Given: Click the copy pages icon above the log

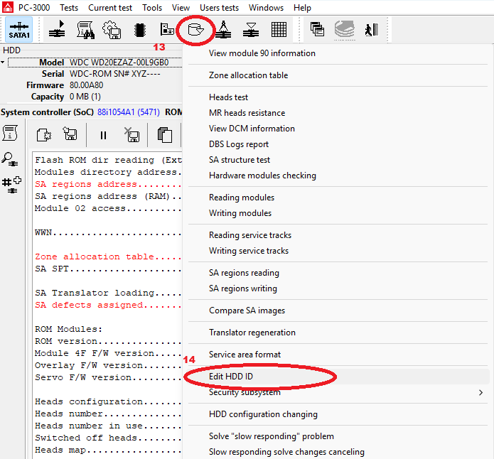Looking at the screenshot, I should point(164,134).
